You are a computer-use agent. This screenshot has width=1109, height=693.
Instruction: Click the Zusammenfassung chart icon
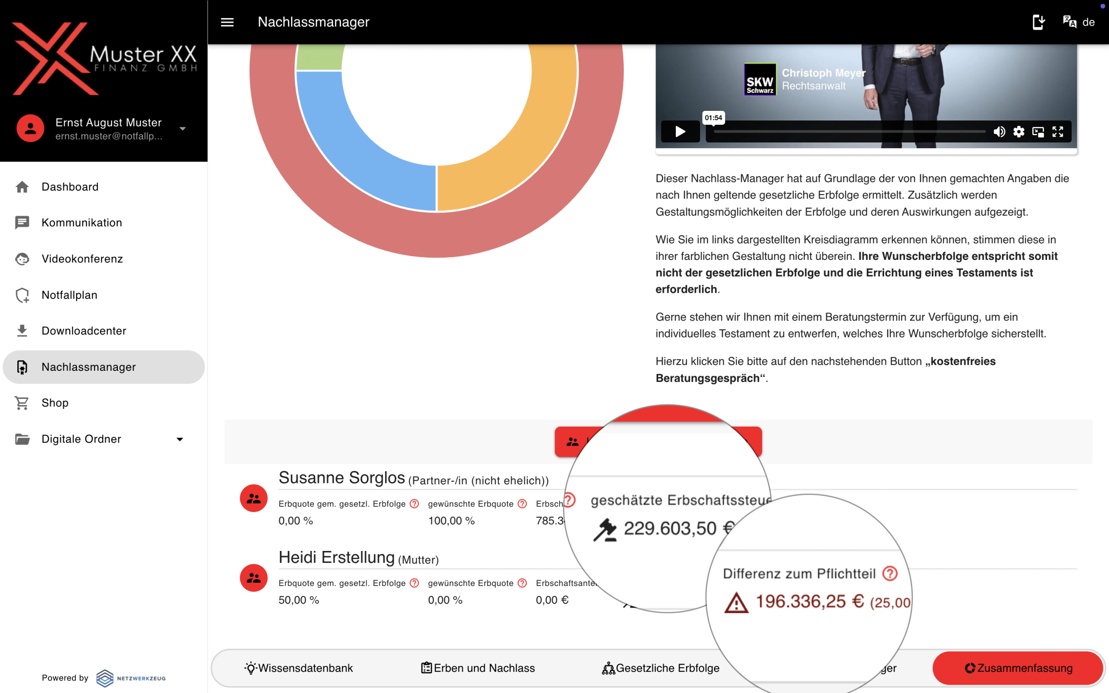pos(970,668)
